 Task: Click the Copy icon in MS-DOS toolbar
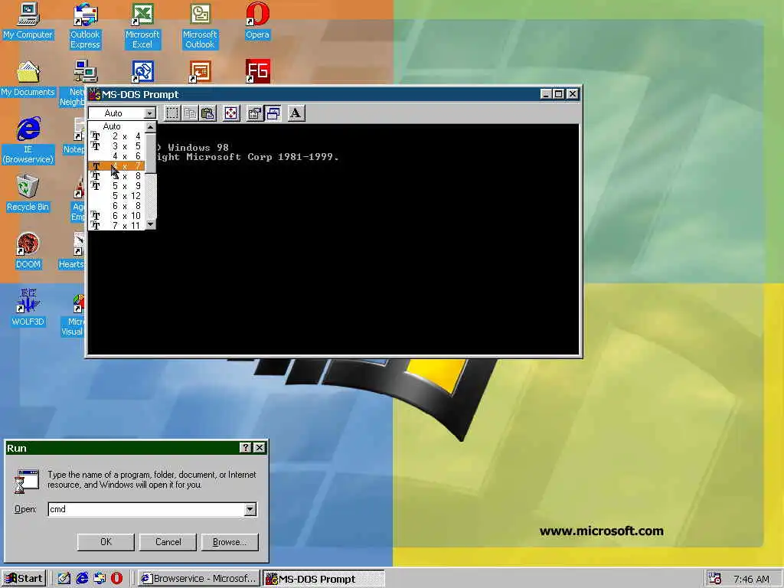pyautogui.click(x=190, y=113)
